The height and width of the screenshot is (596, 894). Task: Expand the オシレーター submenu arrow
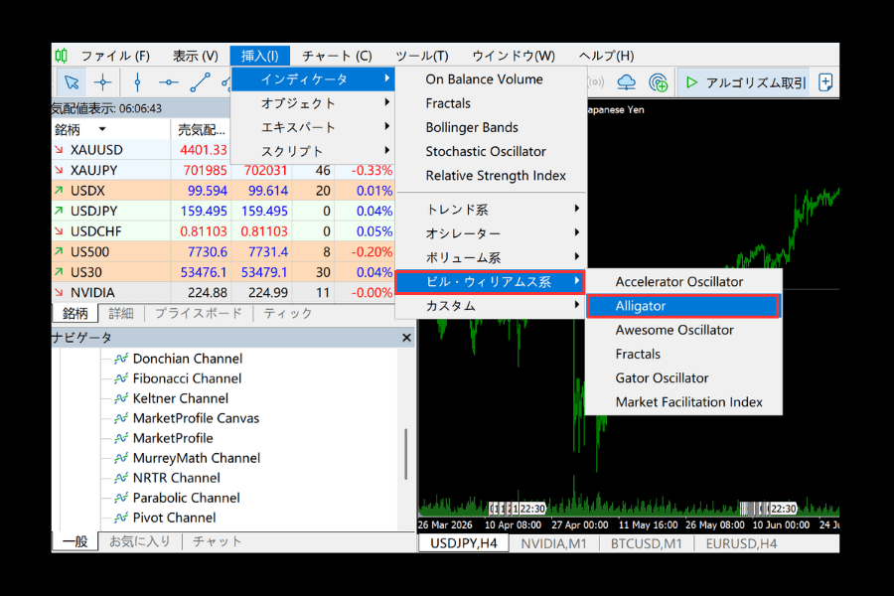(577, 232)
